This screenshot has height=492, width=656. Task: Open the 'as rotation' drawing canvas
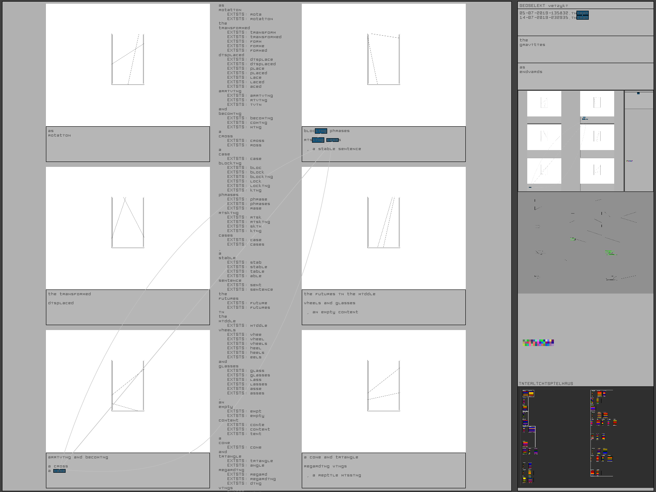128,65
